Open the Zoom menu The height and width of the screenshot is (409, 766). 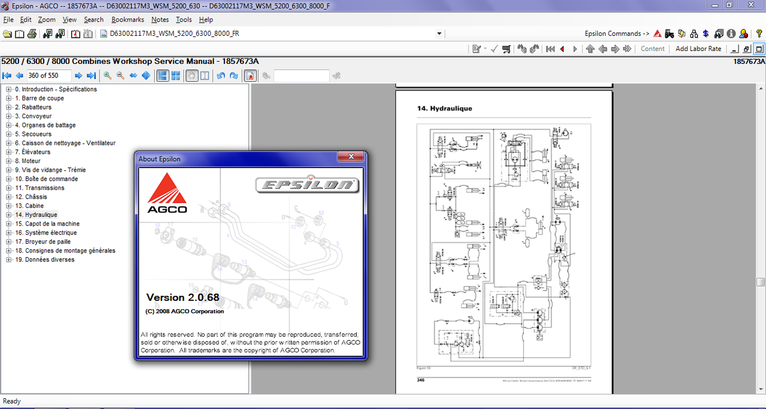point(47,20)
